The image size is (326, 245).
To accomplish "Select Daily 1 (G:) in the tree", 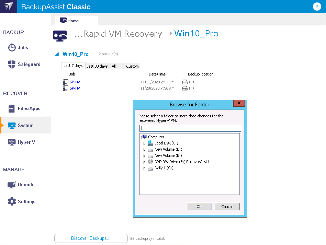I will tap(164, 168).
